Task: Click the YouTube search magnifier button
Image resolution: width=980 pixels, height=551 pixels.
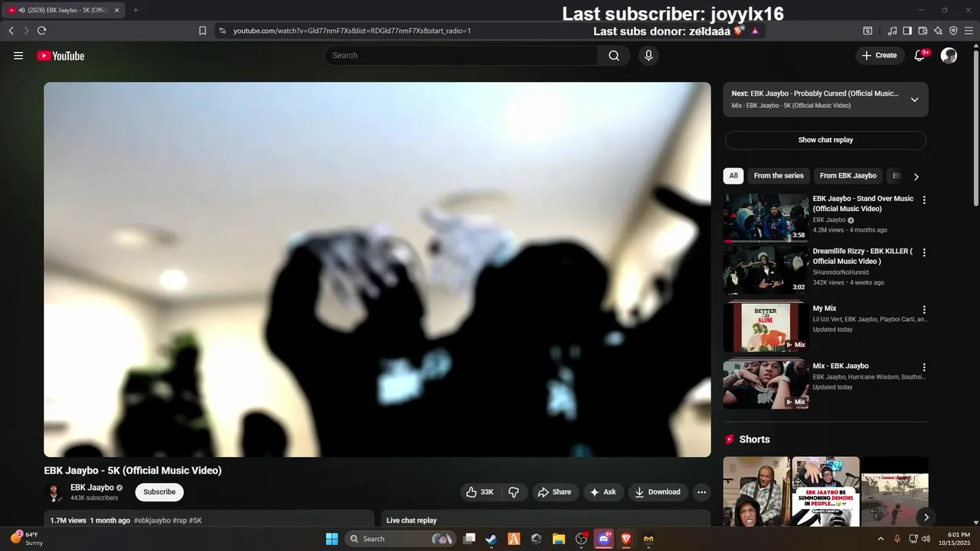Action: [614, 55]
